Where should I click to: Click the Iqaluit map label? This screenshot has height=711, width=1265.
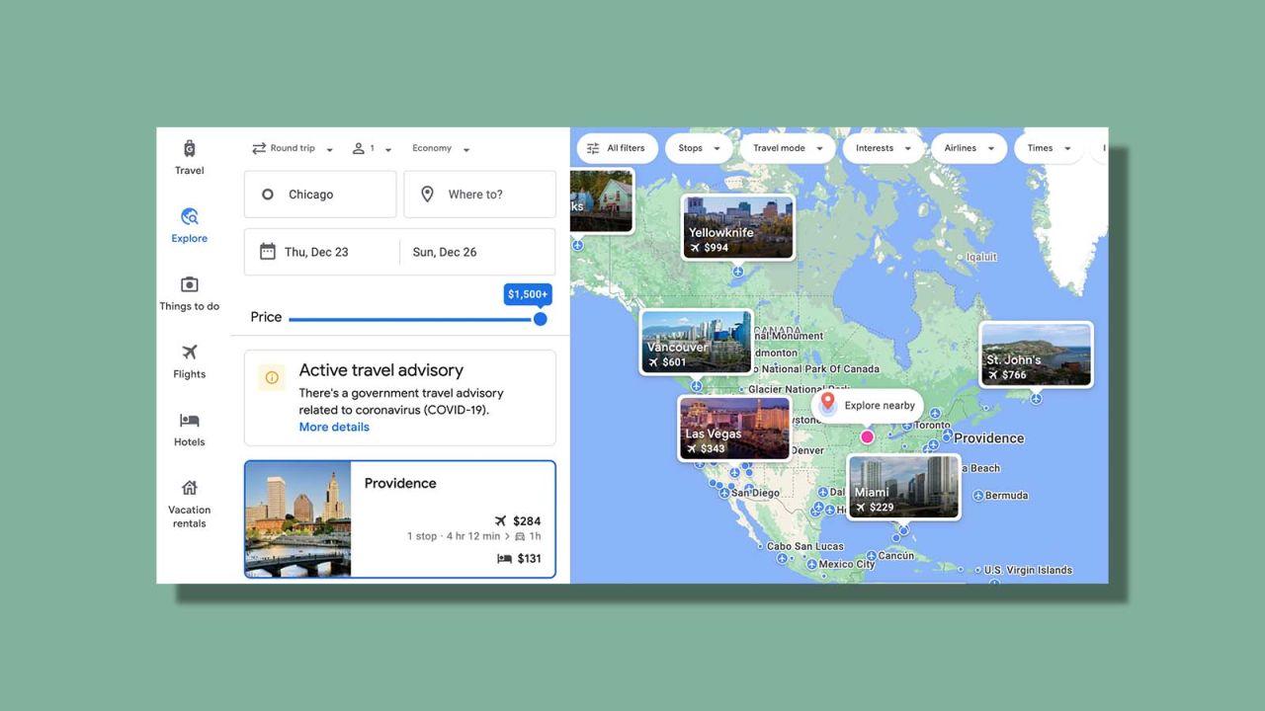[979, 257]
